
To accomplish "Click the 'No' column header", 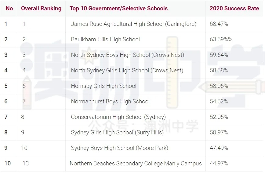I will pos(9,8).
